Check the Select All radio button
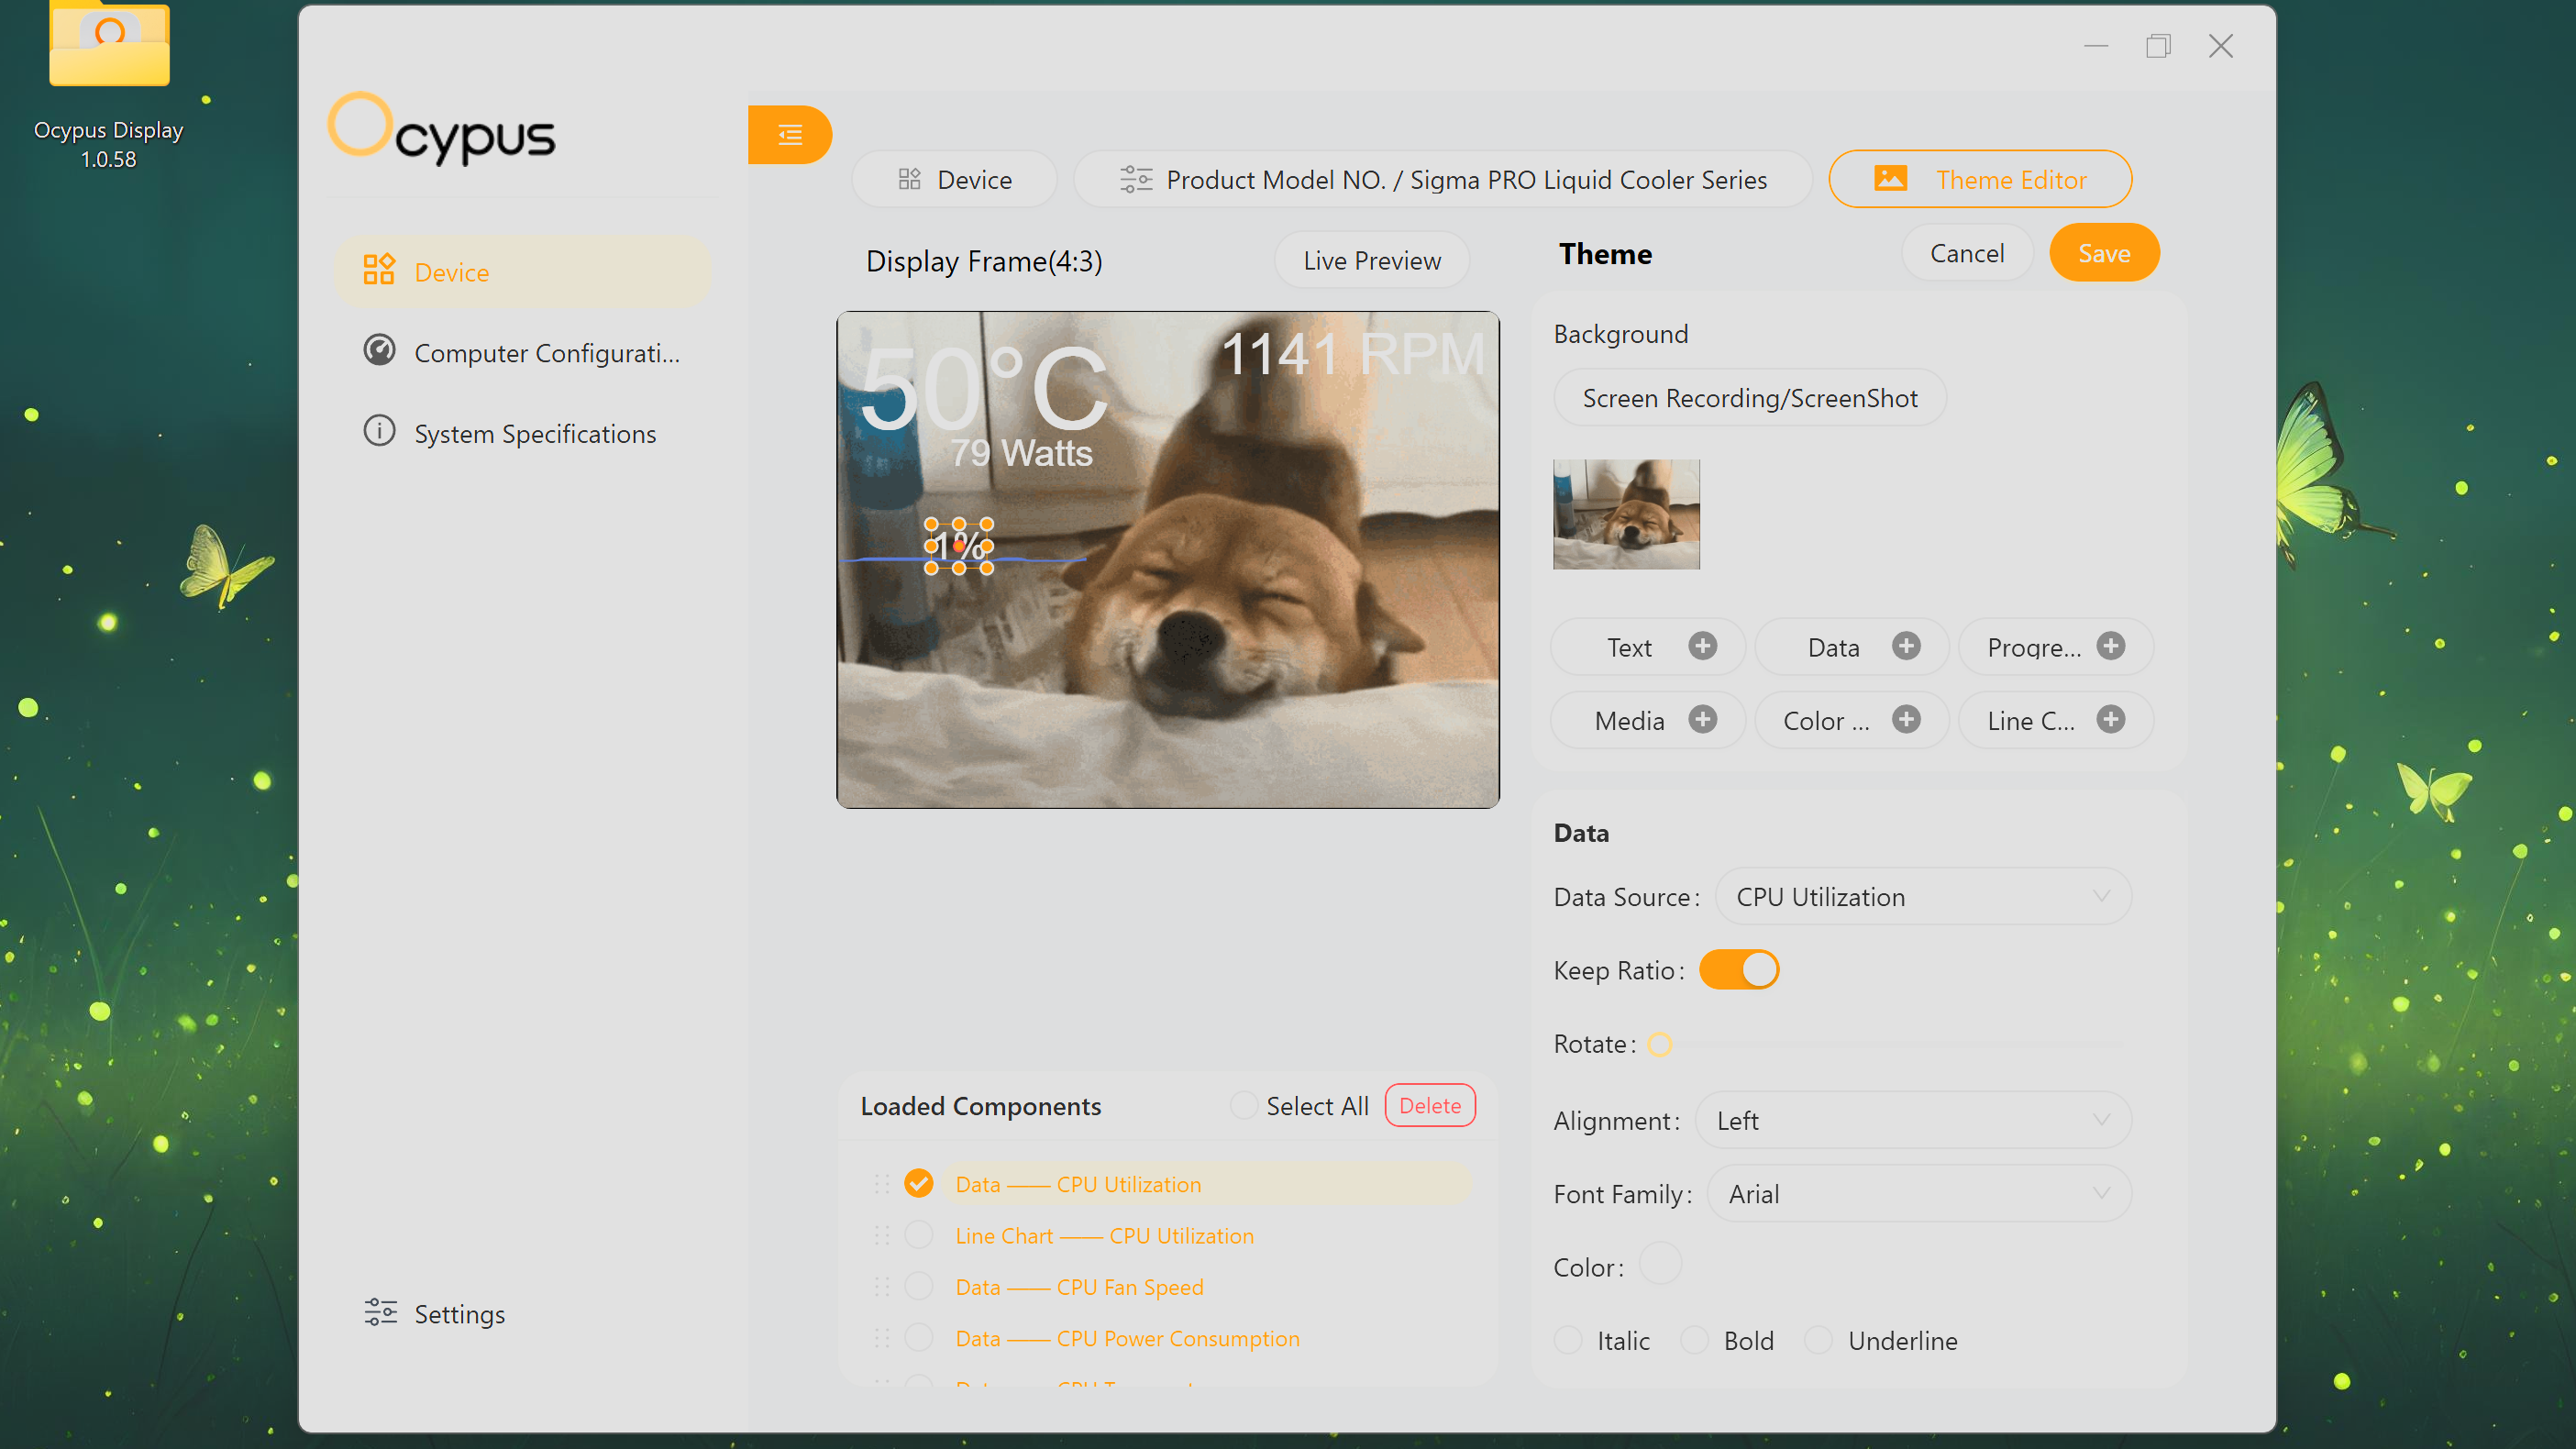 (1243, 1105)
